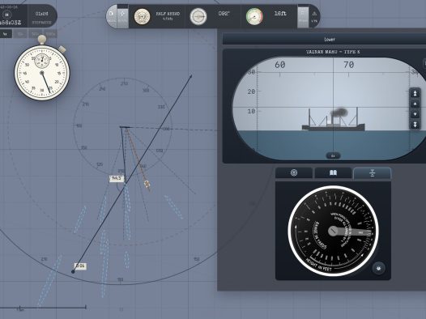Image resolution: width=426 pixels, height=319 pixels.
Task: Click the target ship in periscope view
Action: tap(334, 120)
